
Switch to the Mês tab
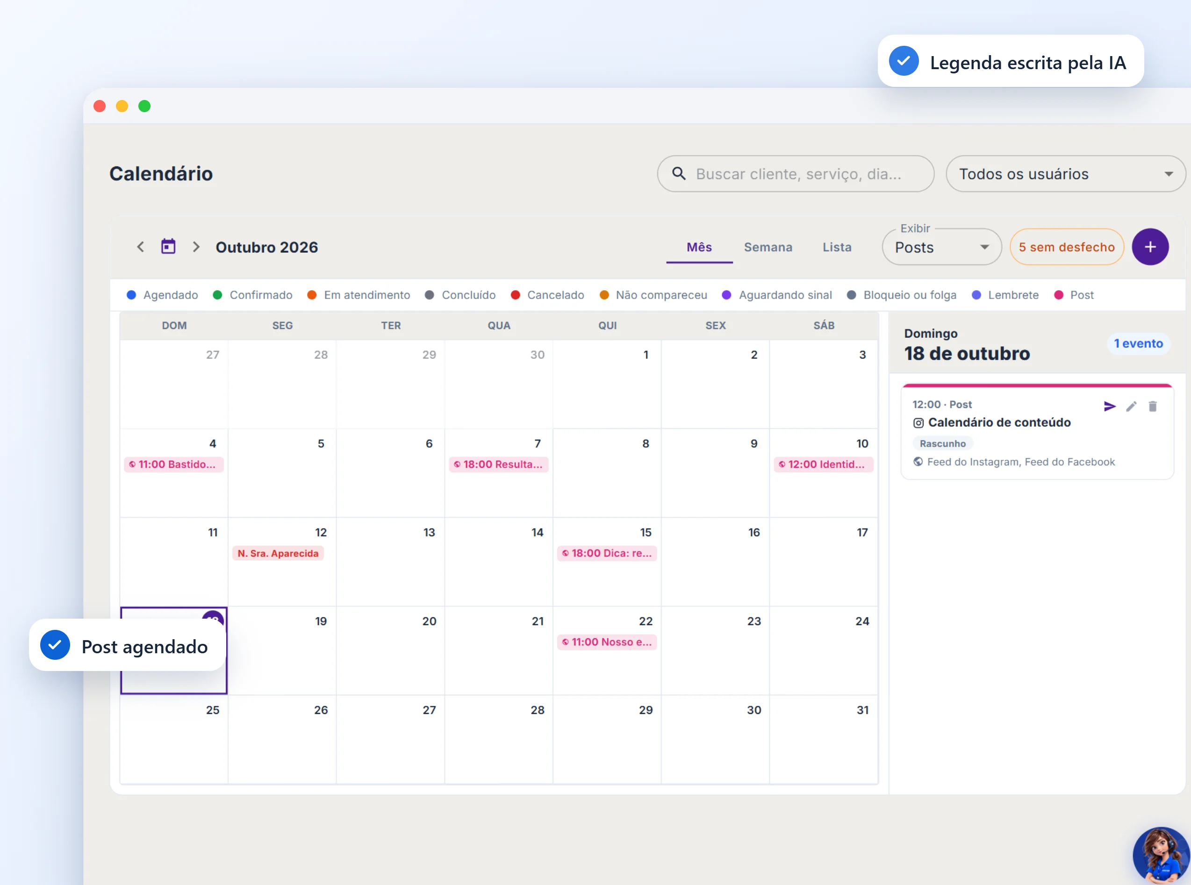tap(699, 247)
